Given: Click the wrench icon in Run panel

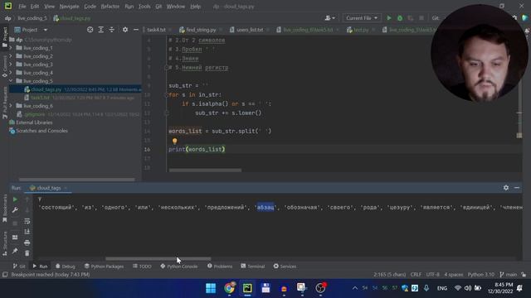Looking at the screenshot, I should point(15,210).
